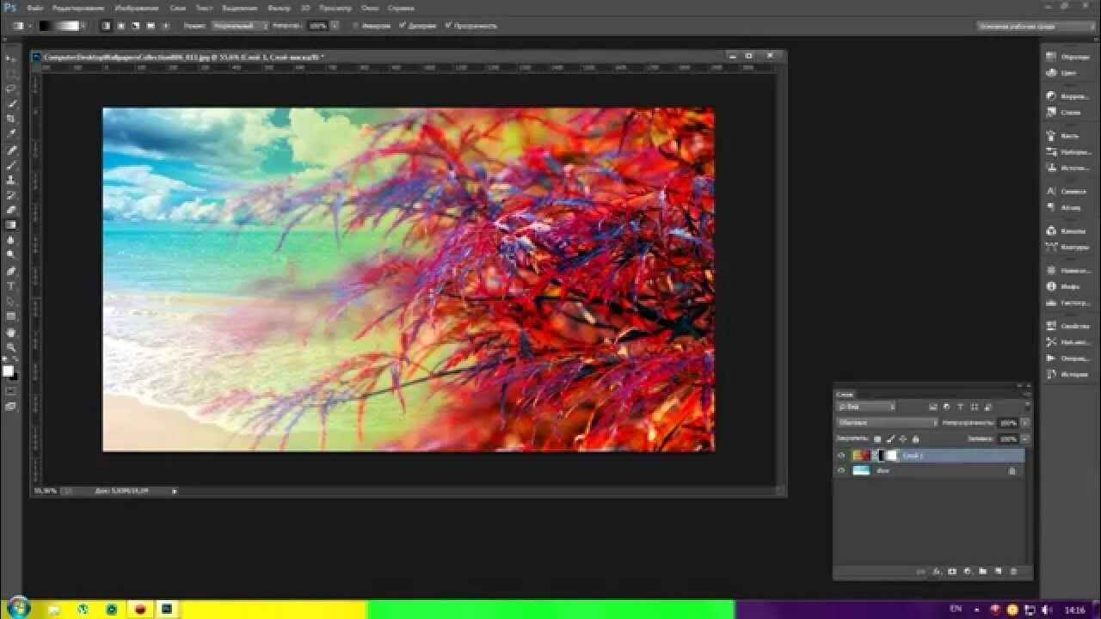The width and height of the screenshot is (1101, 619).
Task: Open the workspace switcher dropdown
Action: (1035, 26)
